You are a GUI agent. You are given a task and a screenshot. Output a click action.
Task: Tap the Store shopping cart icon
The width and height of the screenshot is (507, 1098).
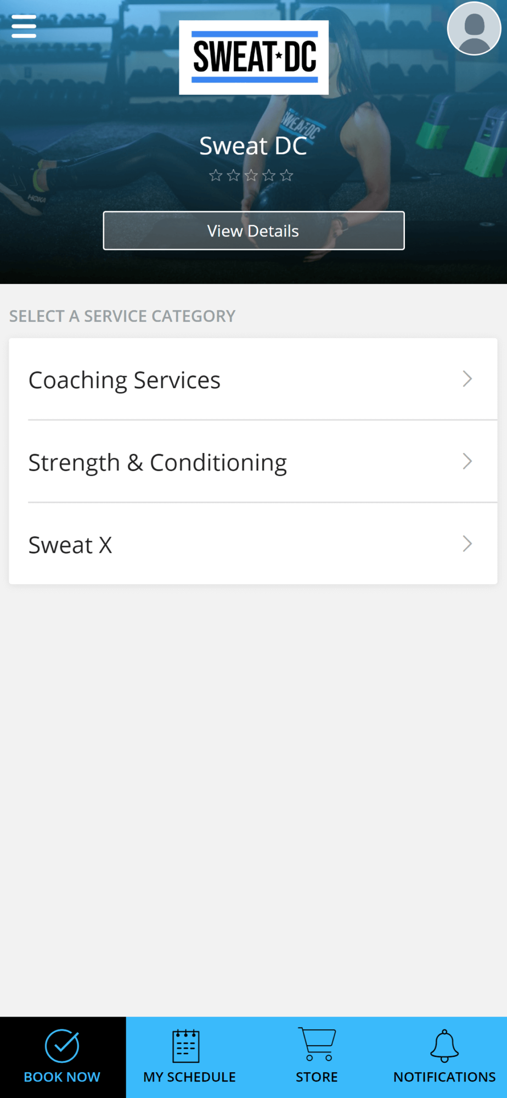tap(317, 1044)
